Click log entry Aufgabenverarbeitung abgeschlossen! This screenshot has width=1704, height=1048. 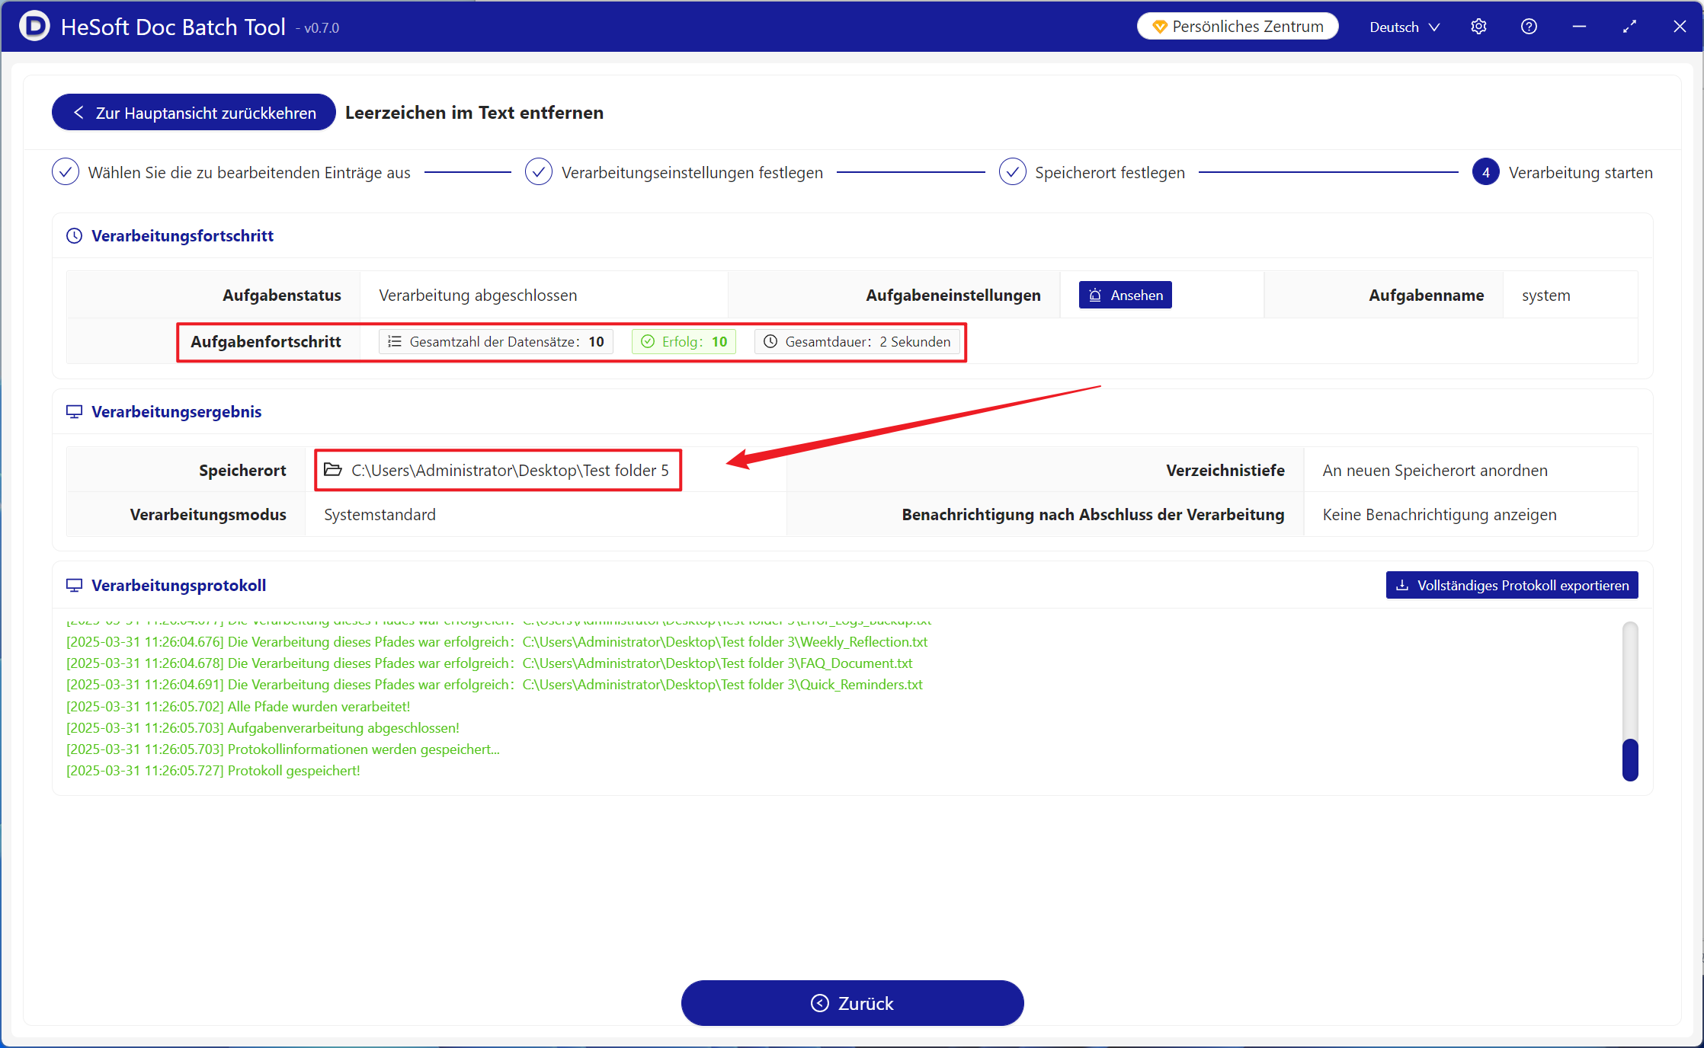[x=263, y=728]
